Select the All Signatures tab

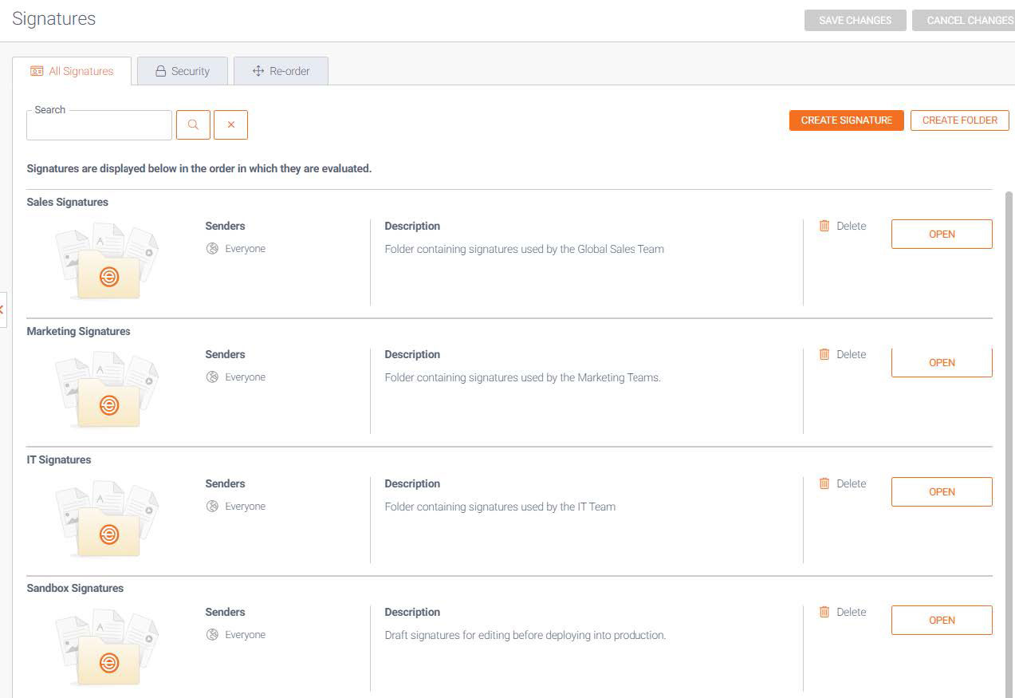point(72,71)
